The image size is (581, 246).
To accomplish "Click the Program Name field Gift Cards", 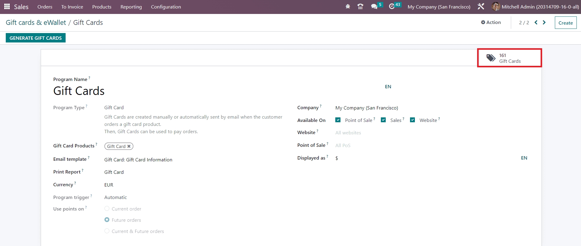I will pyautogui.click(x=79, y=91).
